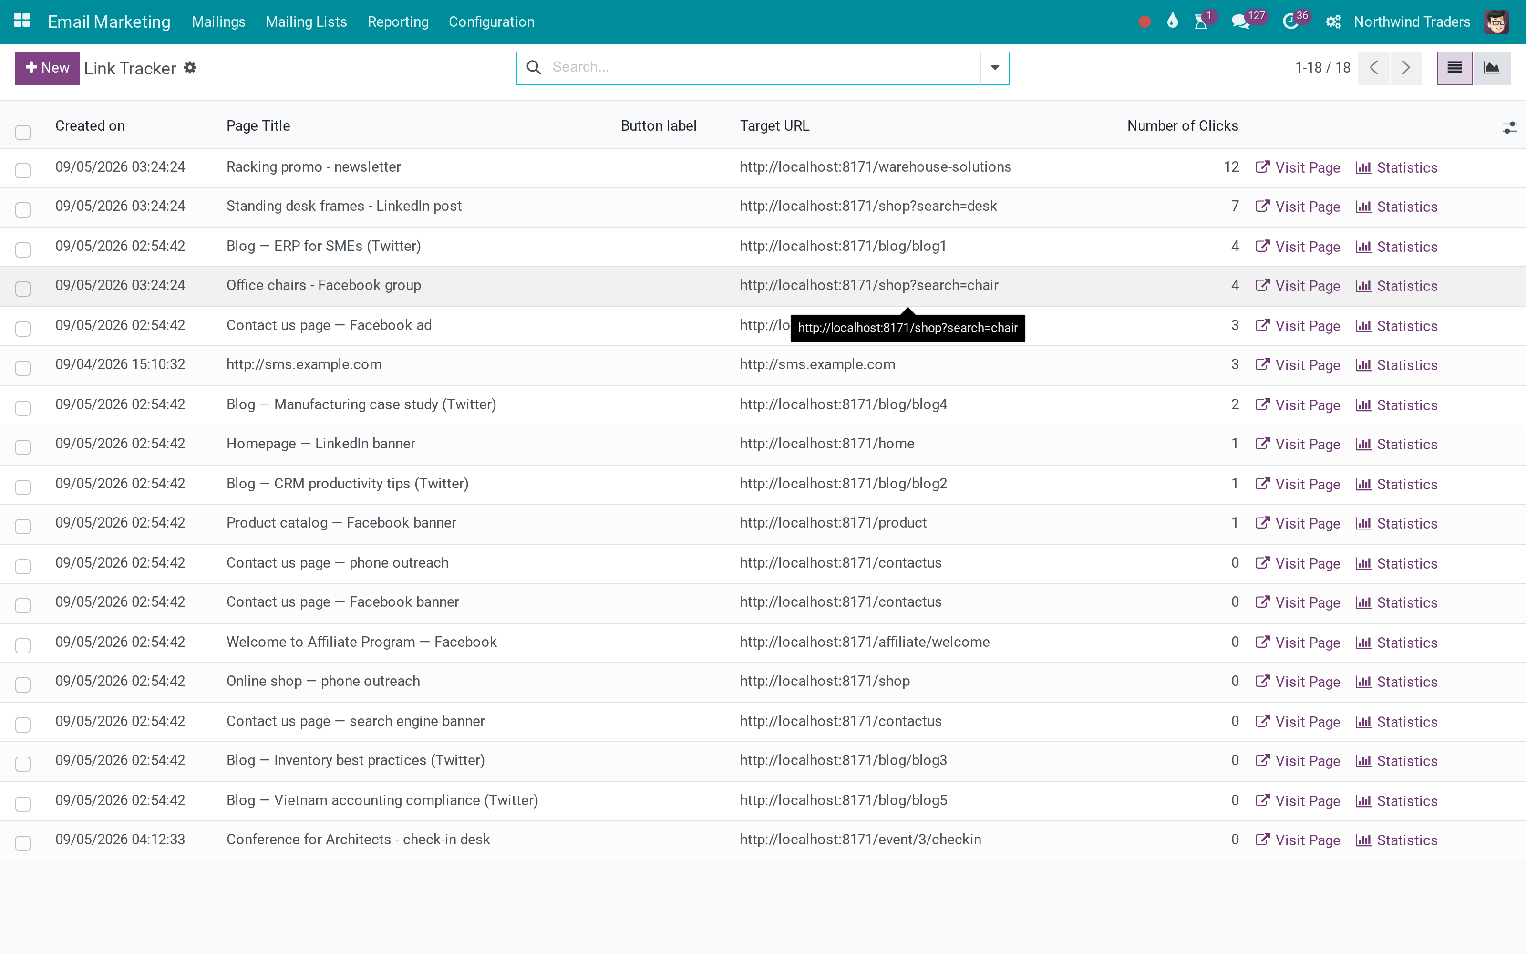Open the Mailing Lists menu
The height and width of the screenshot is (954, 1526).
[306, 21]
